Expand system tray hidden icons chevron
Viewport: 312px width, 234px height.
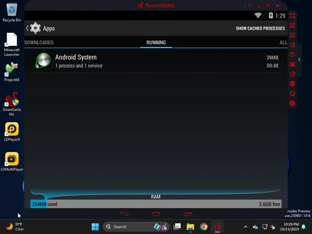[x=246, y=227]
